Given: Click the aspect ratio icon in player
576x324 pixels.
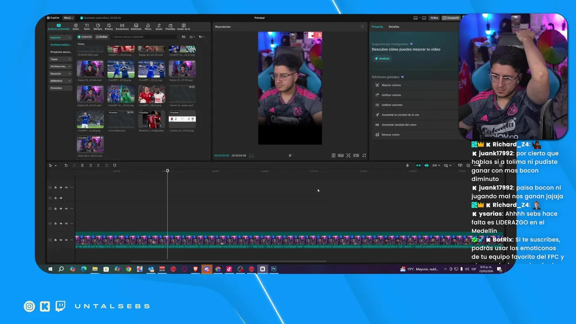Looking at the screenshot, I should click(x=356, y=155).
